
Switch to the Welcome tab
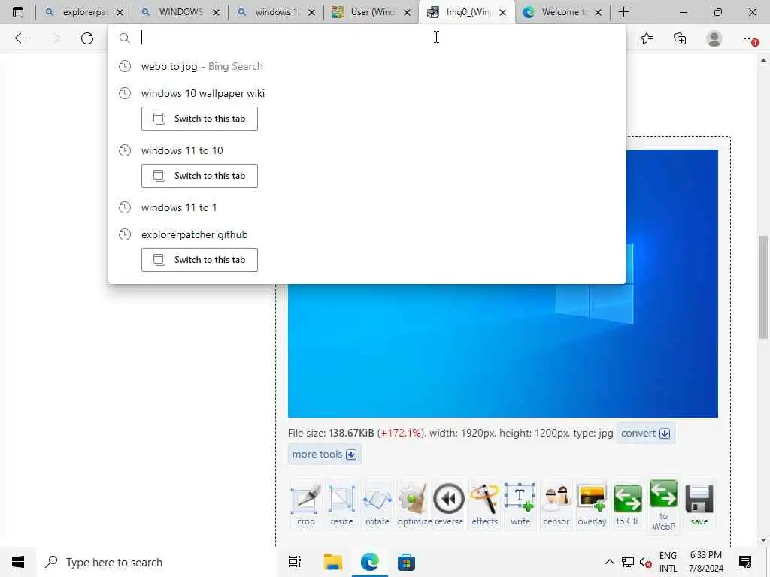[564, 12]
